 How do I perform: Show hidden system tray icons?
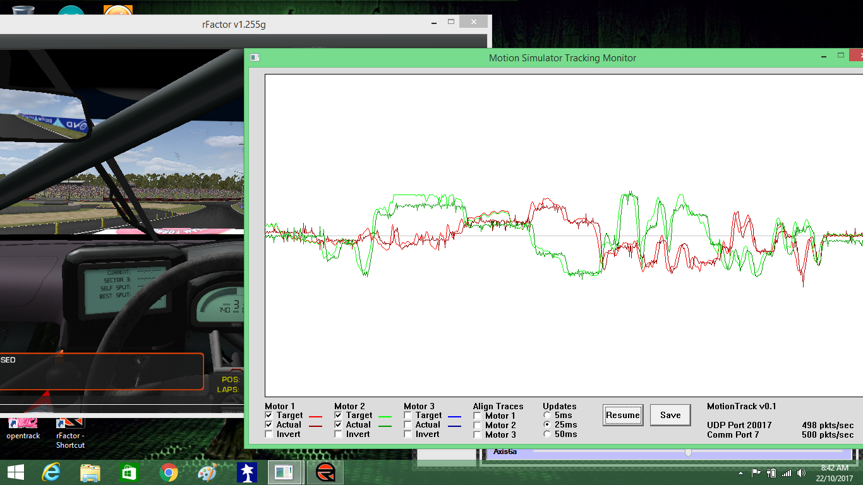(741, 473)
